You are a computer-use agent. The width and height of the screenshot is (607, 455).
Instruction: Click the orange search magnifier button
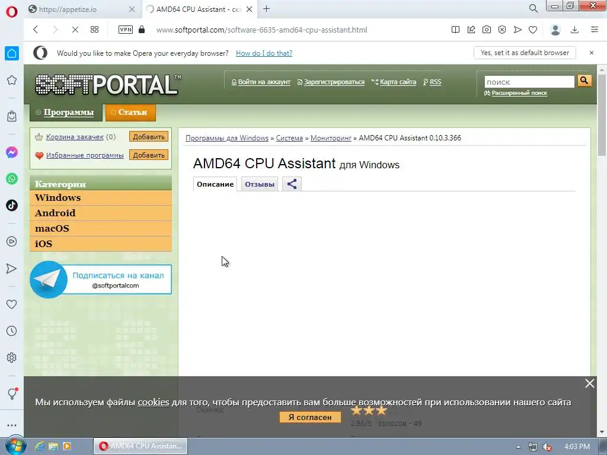click(x=584, y=81)
